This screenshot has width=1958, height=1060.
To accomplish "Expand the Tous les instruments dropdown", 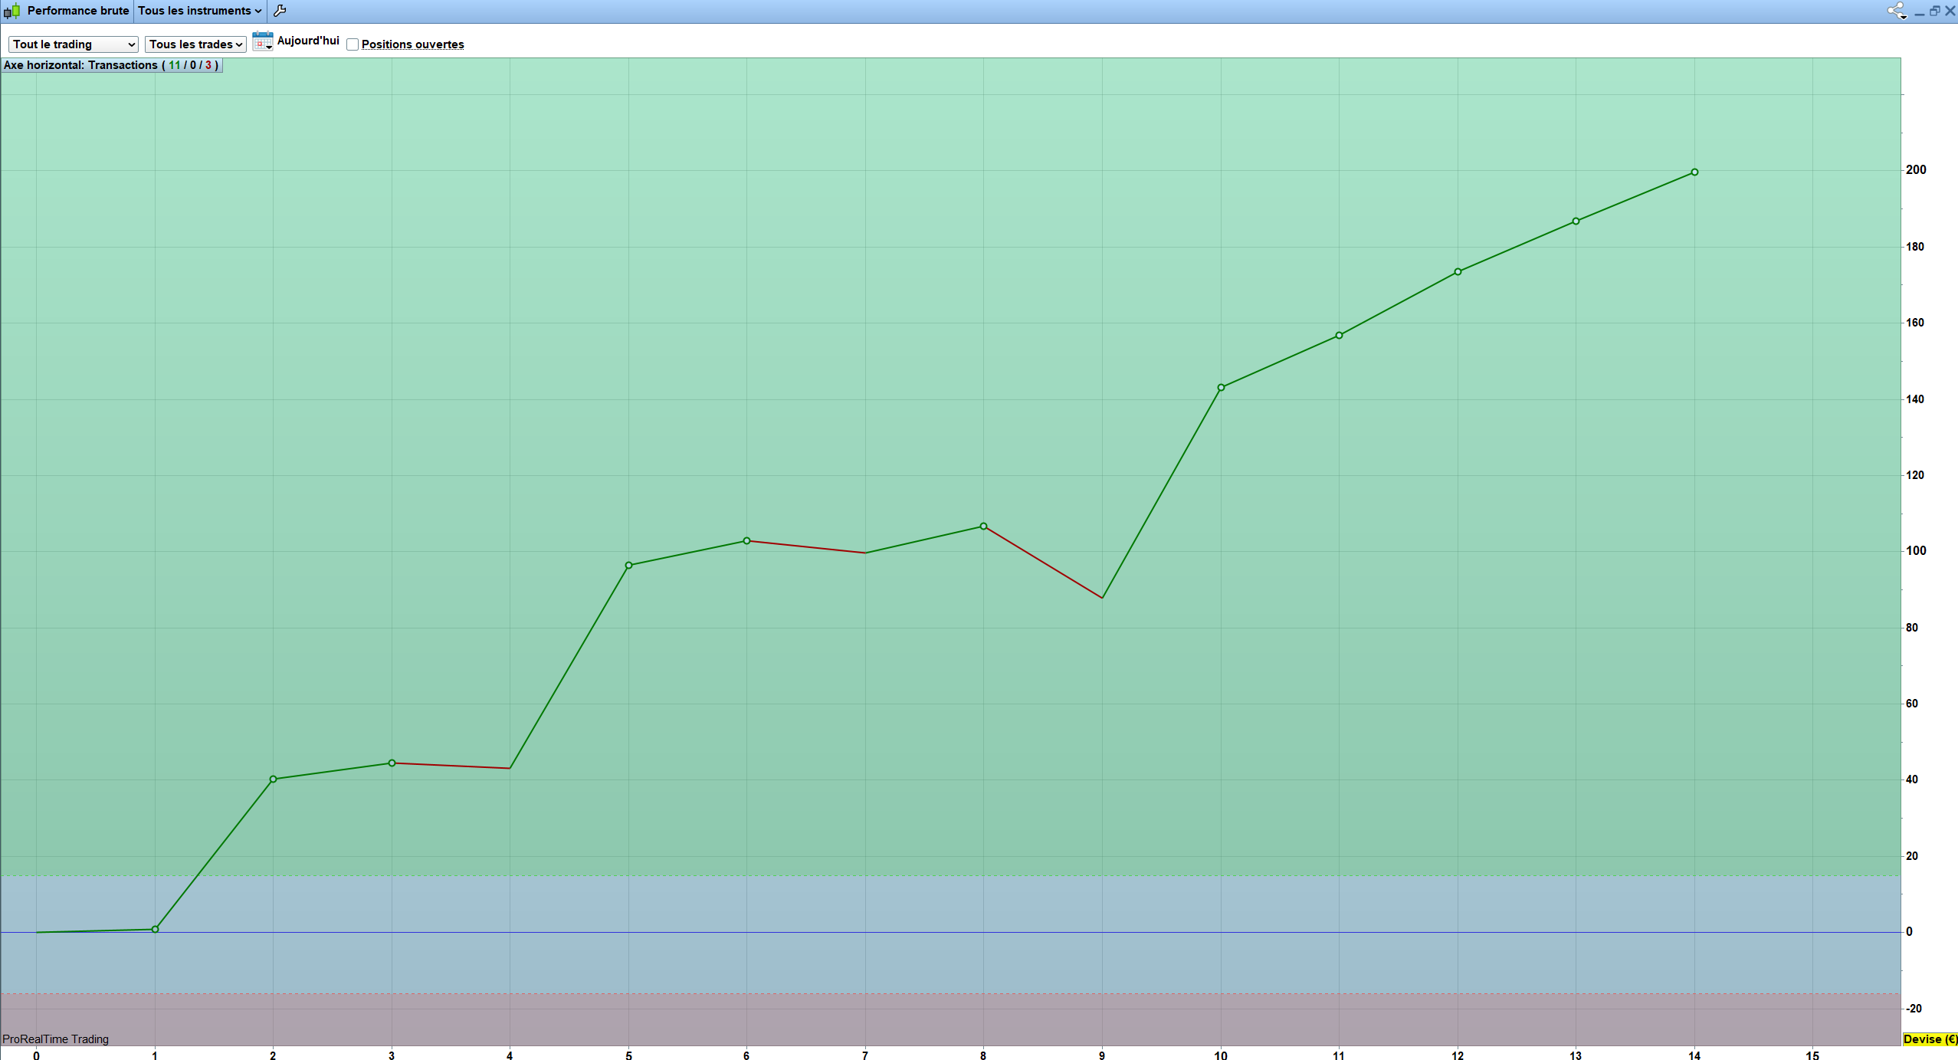I will [x=199, y=11].
